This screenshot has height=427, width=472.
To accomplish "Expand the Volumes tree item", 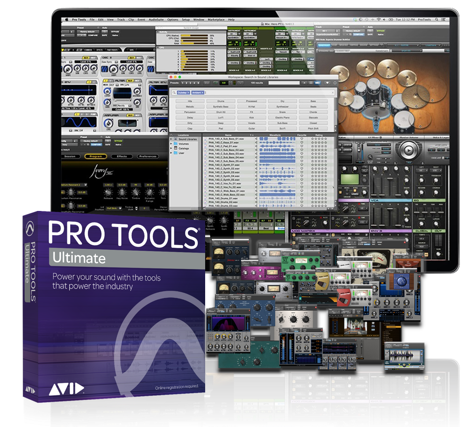I will click(x=172, y=144).
